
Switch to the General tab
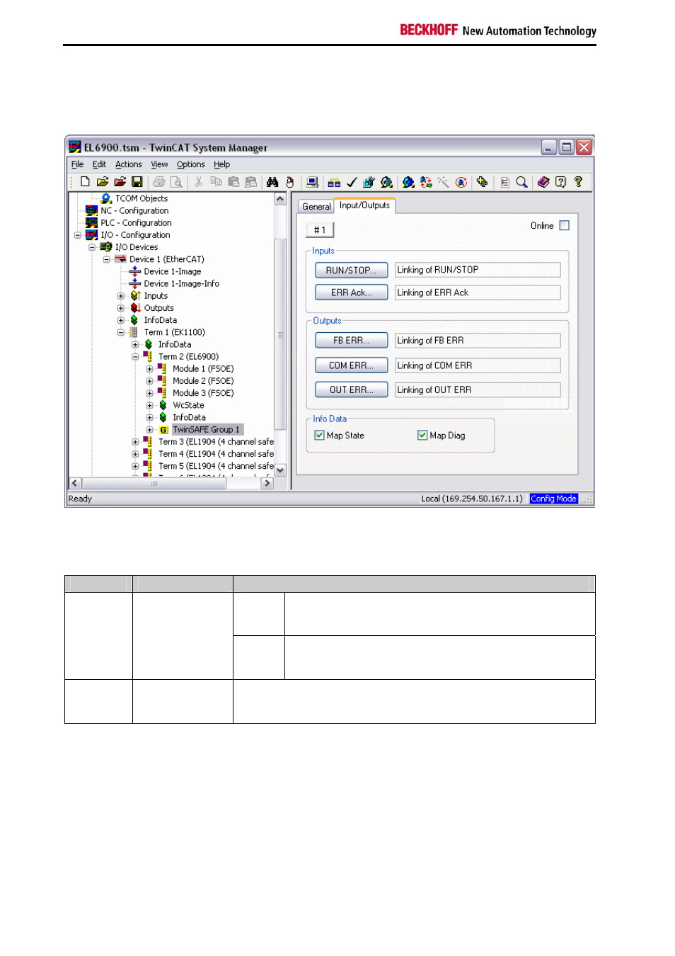[x=316, y=207]
